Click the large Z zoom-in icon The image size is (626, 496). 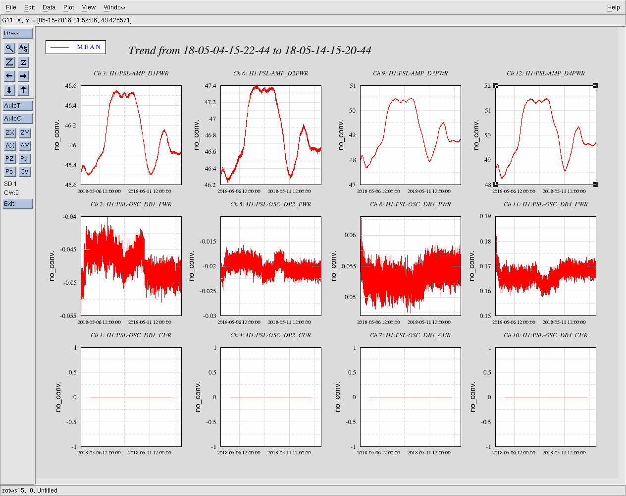coord(9,62)
